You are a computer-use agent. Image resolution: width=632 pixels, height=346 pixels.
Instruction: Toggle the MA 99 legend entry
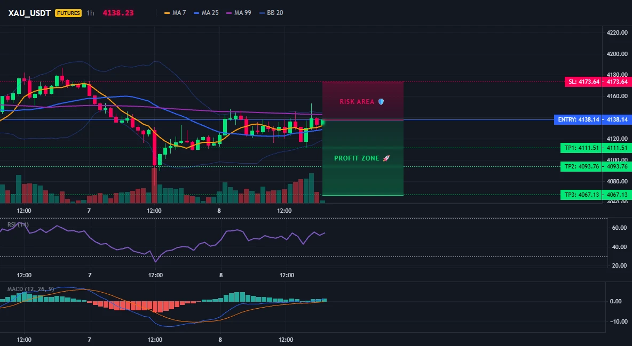tap(239, 13)
